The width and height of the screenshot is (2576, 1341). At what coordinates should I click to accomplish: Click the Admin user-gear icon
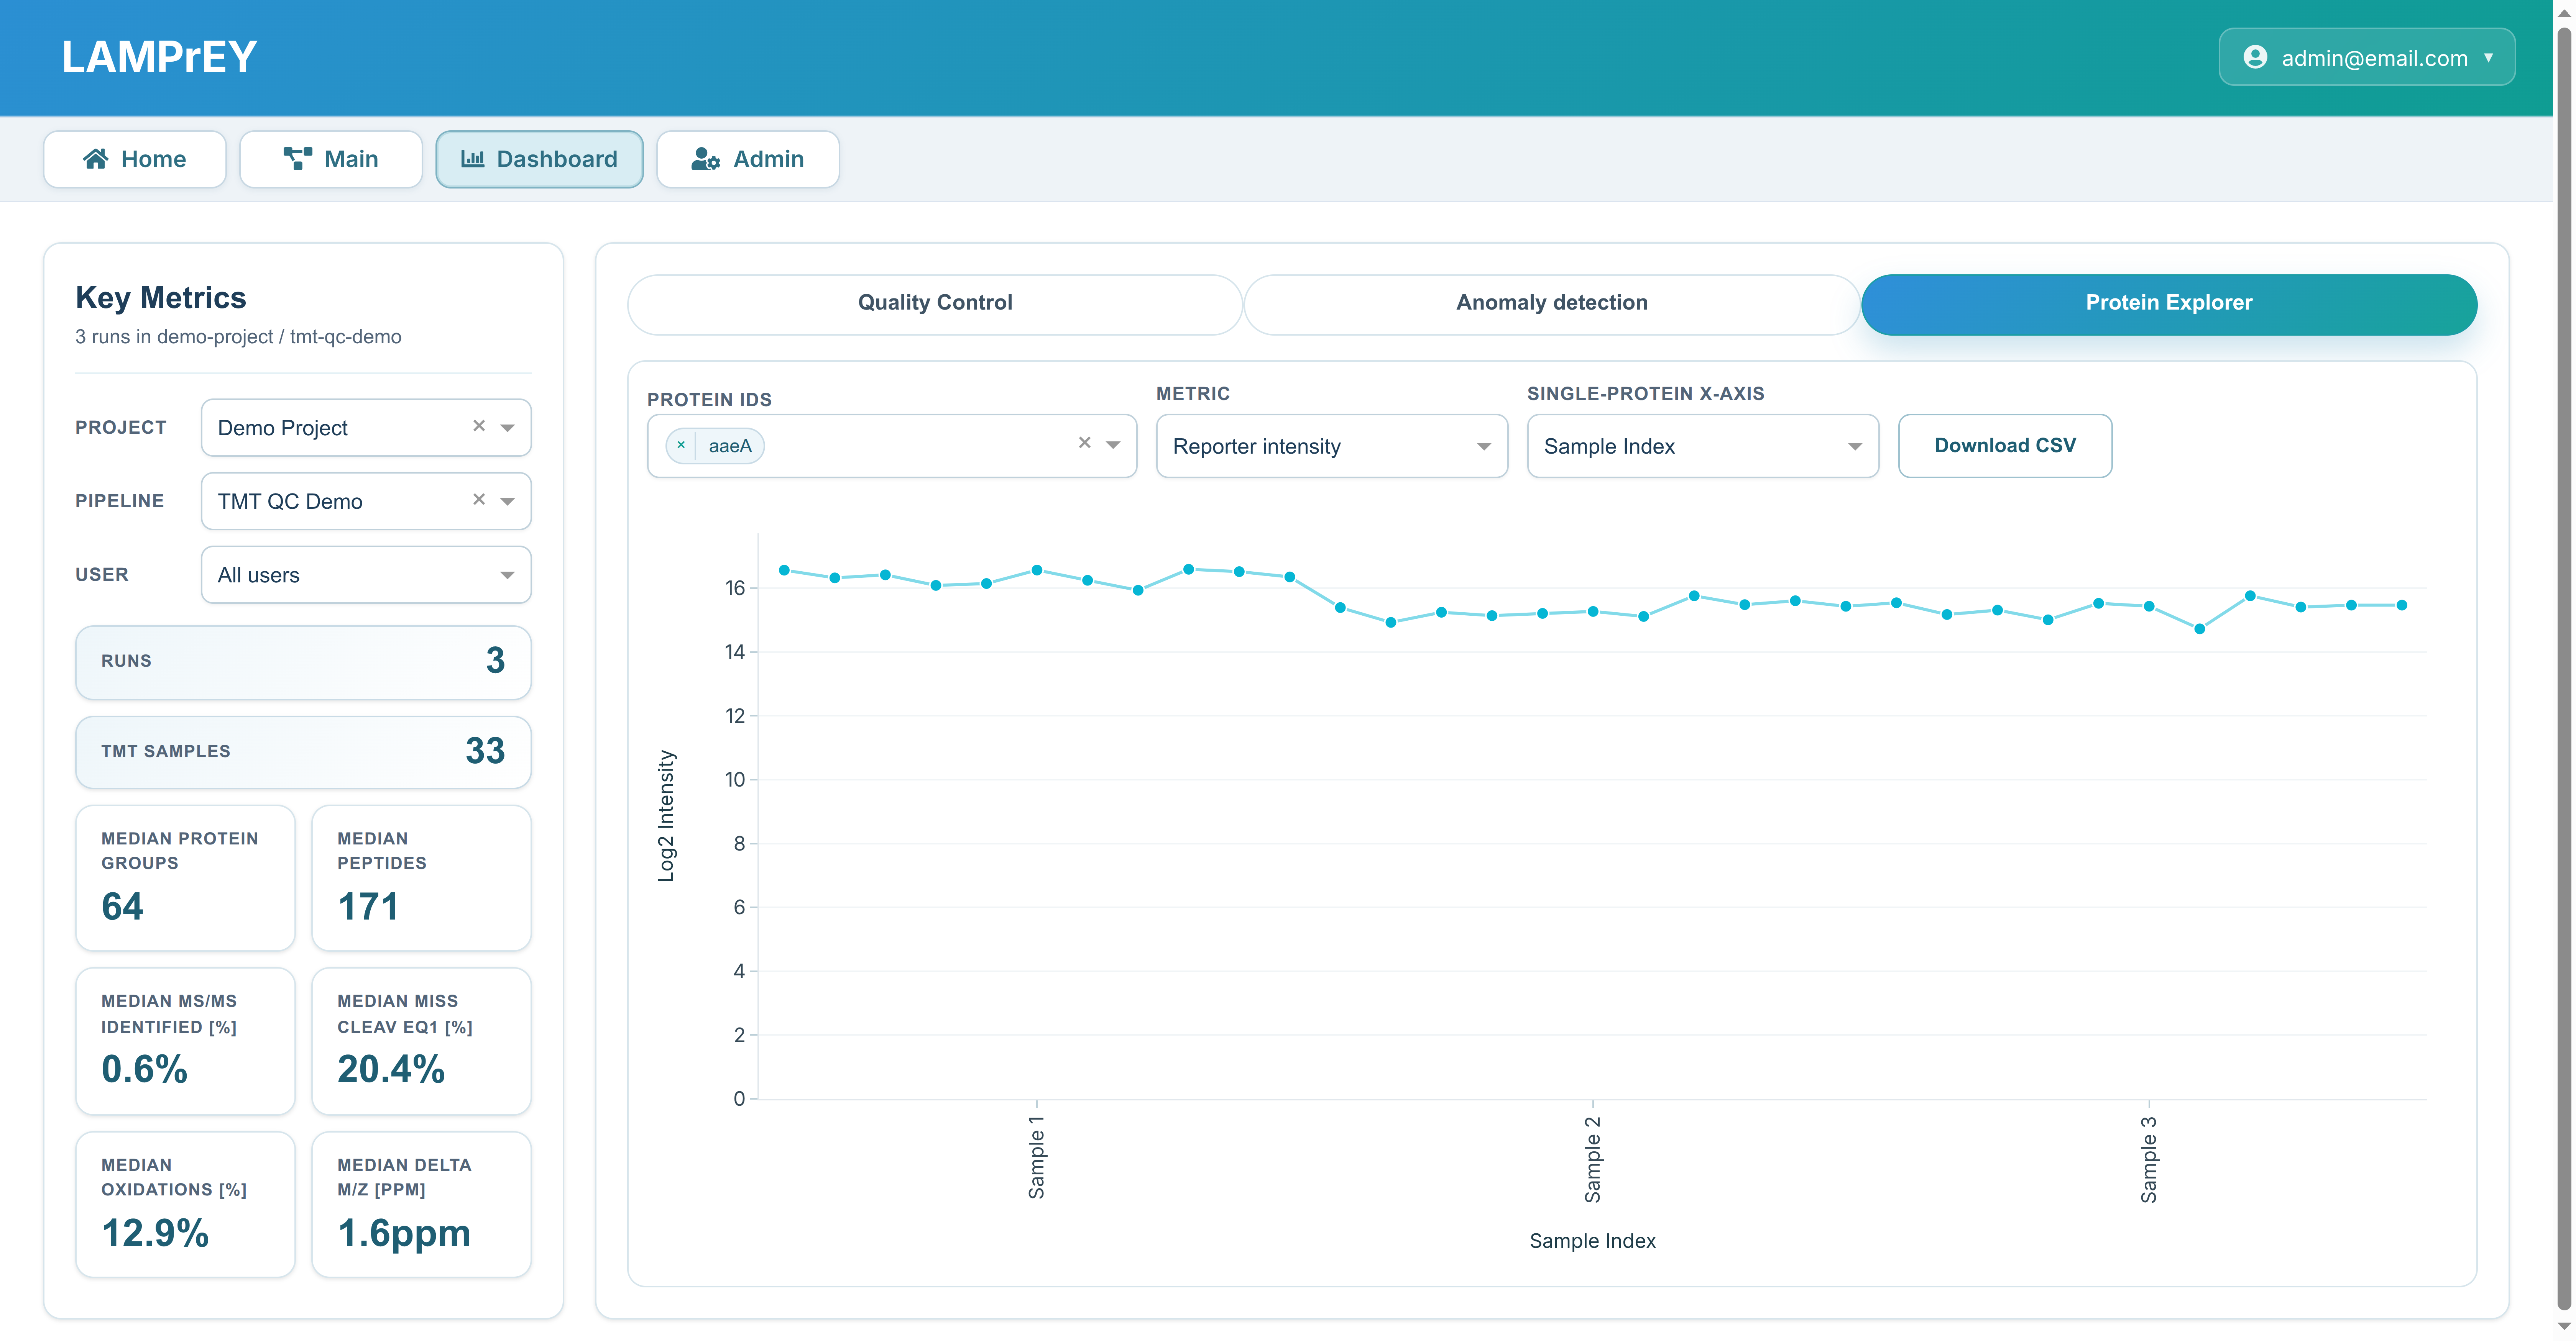click(x=705, y=159)
